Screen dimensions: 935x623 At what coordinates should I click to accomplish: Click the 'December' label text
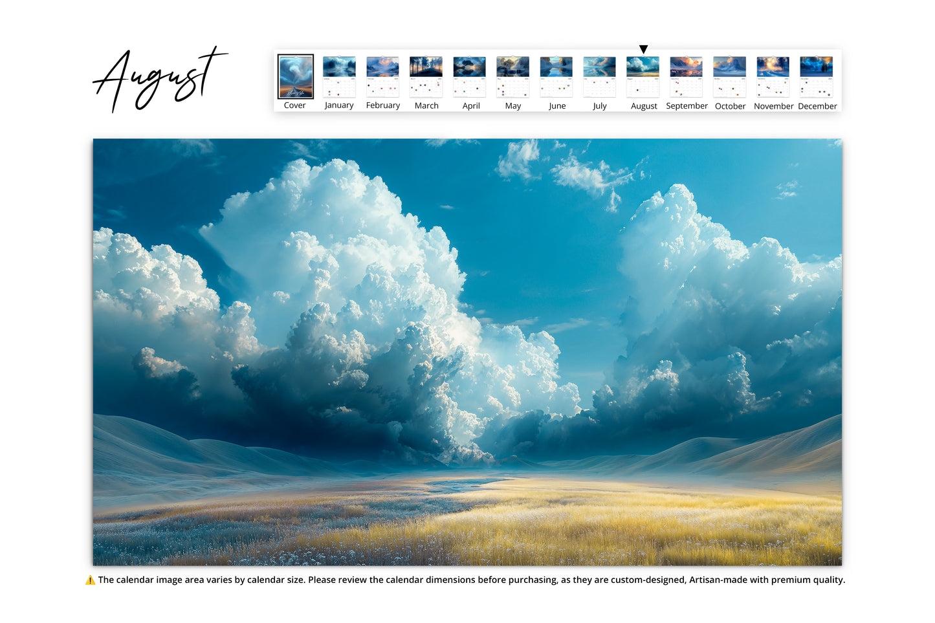[x=817, y=106]
